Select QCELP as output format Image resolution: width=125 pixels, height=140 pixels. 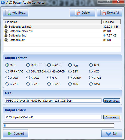coord(75,78)
